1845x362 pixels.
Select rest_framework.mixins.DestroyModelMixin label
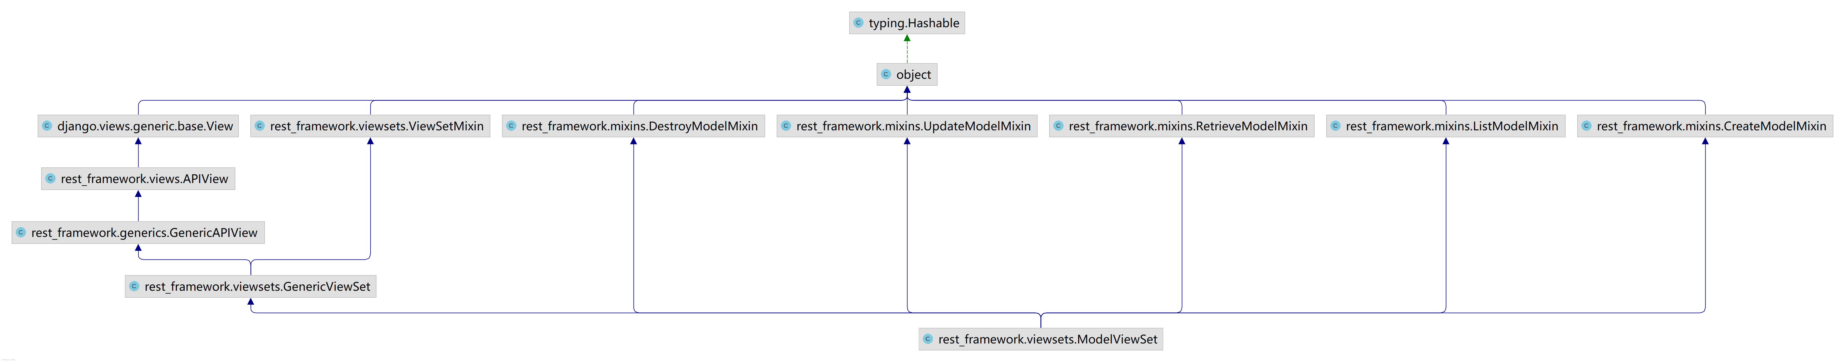click(640, 126)
